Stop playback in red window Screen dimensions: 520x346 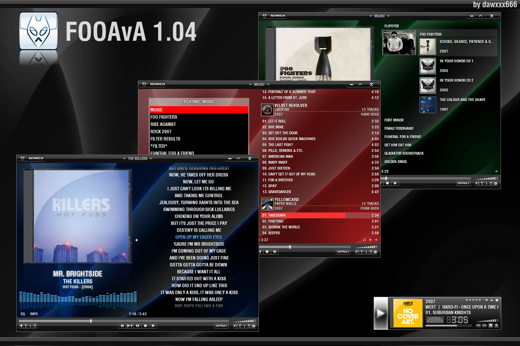pyautogui.click(x=267, y=252)
